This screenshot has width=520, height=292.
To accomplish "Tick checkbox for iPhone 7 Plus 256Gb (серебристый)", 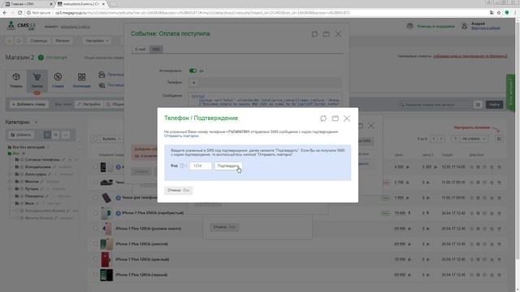I will [96, 213].
